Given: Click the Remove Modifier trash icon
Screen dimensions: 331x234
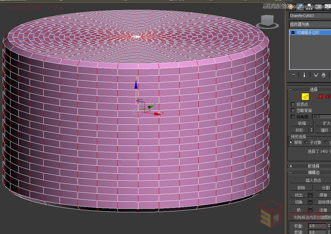Looking at the screenshot, I should pyautogui.click(x=324, y=75).
